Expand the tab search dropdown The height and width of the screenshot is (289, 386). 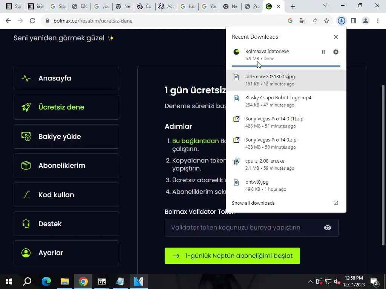(325, 5)
